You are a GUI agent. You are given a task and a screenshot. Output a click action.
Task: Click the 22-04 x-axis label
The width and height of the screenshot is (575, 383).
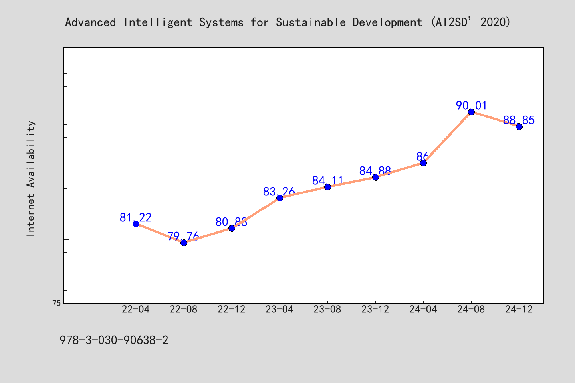pos(136,309)
